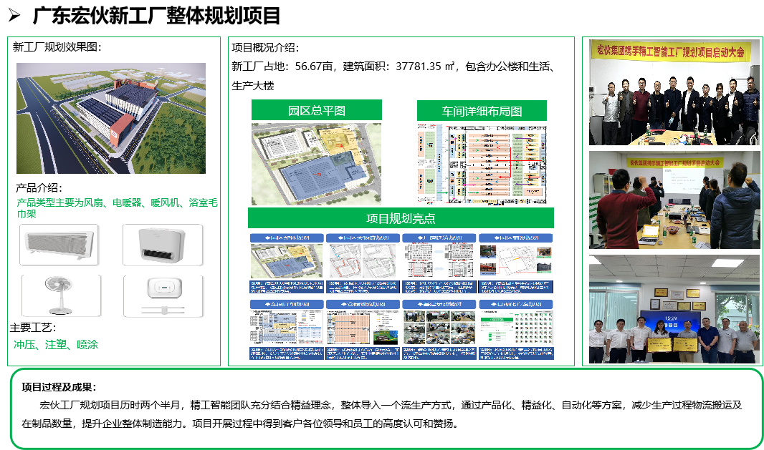Open the white fan heater product photo
The width and height of the screenshot is (764, 450).
click(x=163, y=245)
